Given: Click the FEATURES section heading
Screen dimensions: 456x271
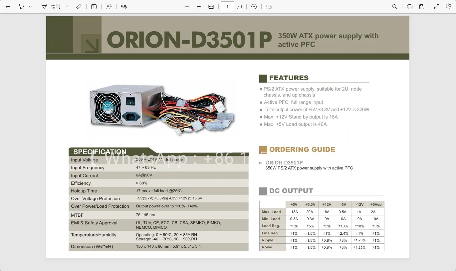Looking at the screenshot, I should pos(289,78).
